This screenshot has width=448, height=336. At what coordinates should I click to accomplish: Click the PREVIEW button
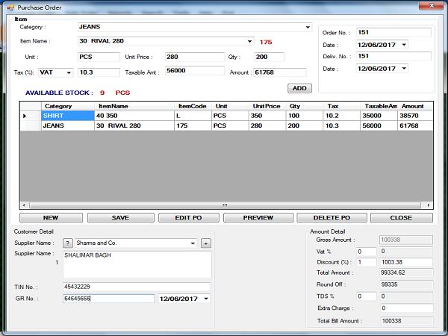[258, 218]
